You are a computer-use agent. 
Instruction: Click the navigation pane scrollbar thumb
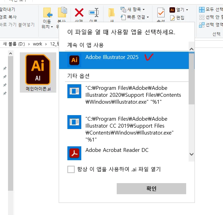(10, 123)
